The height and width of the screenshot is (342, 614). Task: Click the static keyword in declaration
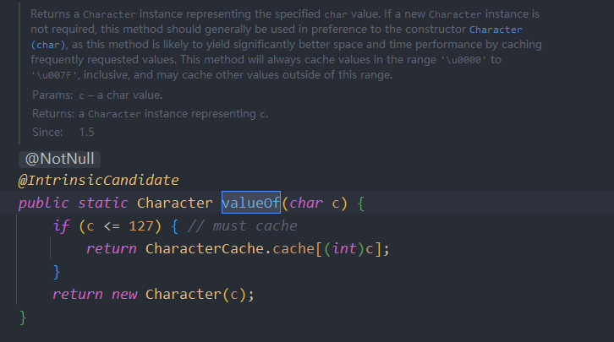pyautogui.click(x=102, y=203)
